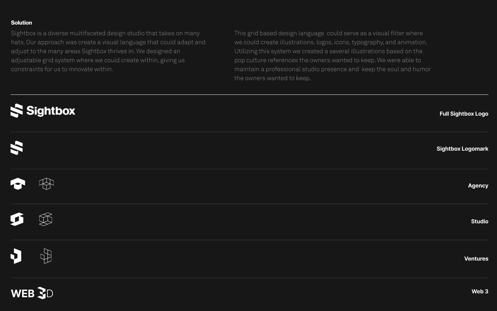Screen dimensions: 497x311
Task: Click the paragraph starting 'Sightbox is a diverse'
Action: 108,51
